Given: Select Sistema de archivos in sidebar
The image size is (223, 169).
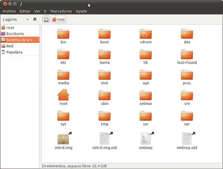Looking at the screenshot, I should click(20, 40).
